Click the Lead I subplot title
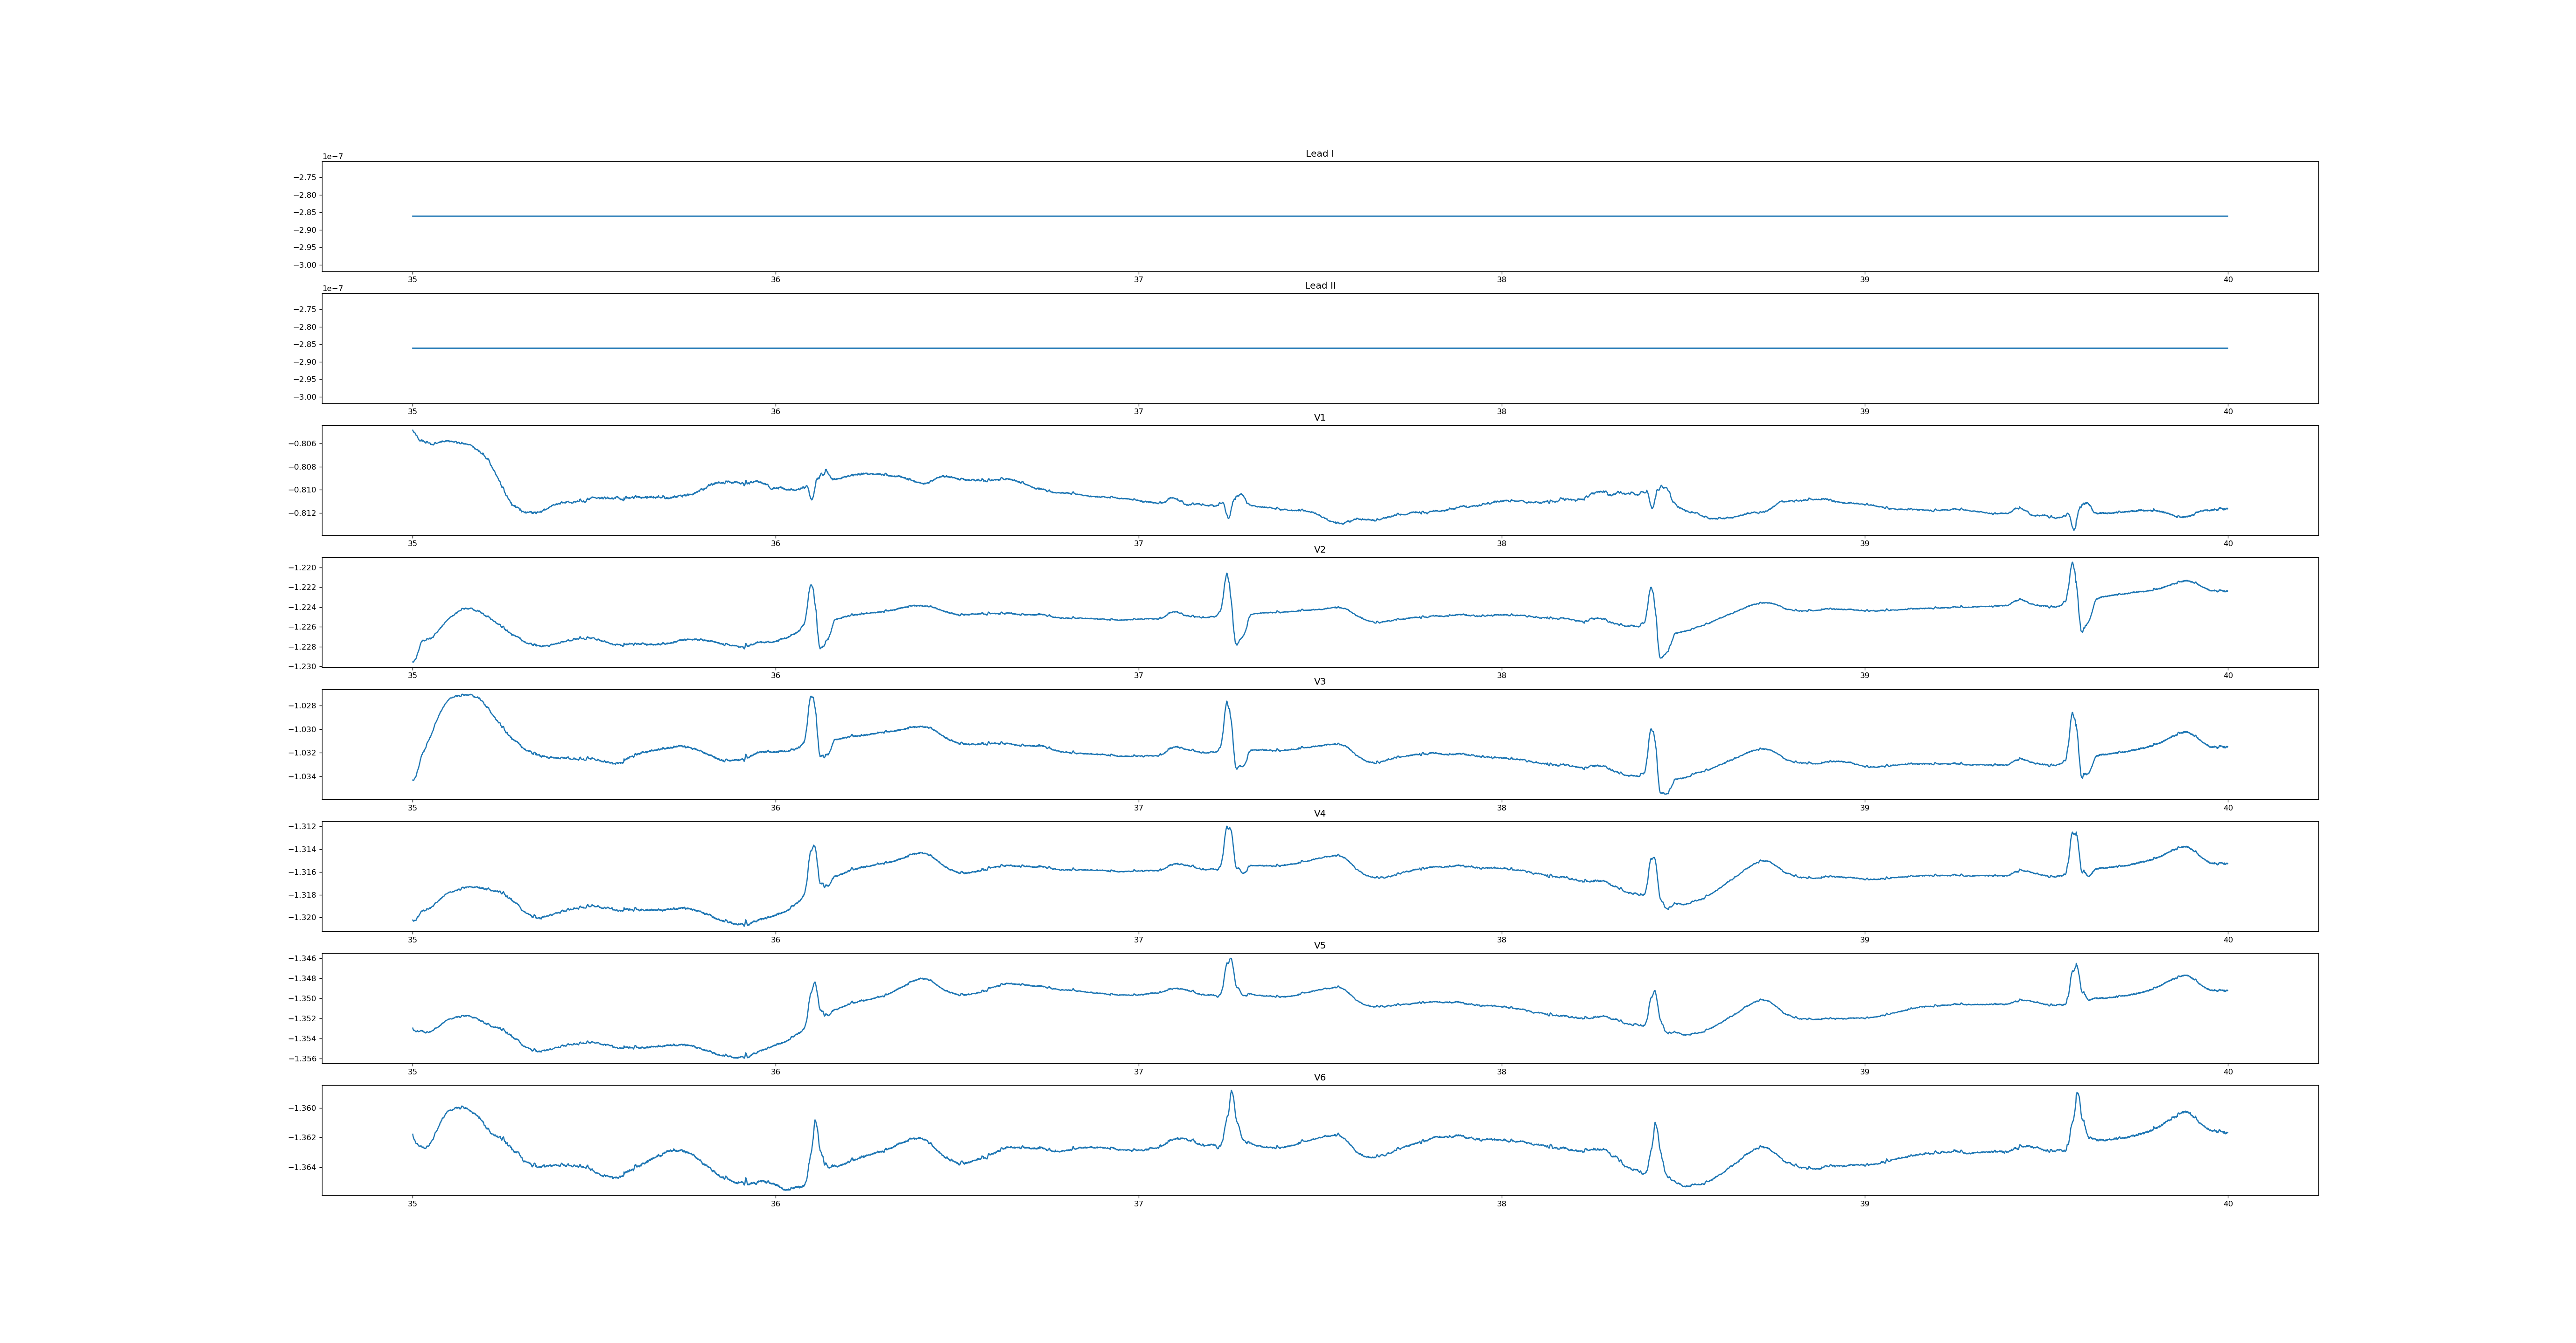2576x1343 pixels. tap(1319, 154)
